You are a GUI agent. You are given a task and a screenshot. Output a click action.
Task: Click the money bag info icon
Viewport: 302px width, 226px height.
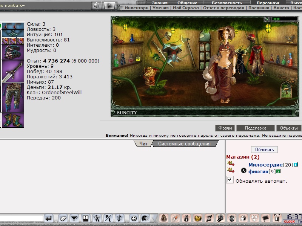click(186, 218)
